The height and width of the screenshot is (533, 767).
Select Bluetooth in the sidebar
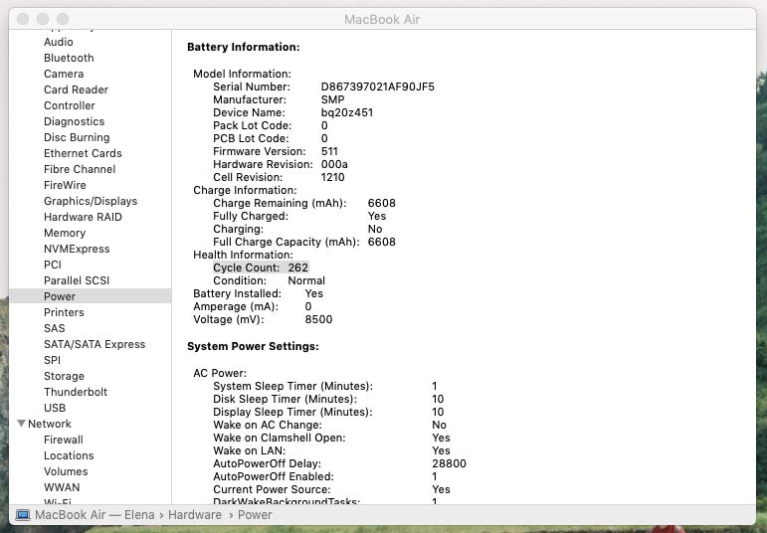point(69,58)
